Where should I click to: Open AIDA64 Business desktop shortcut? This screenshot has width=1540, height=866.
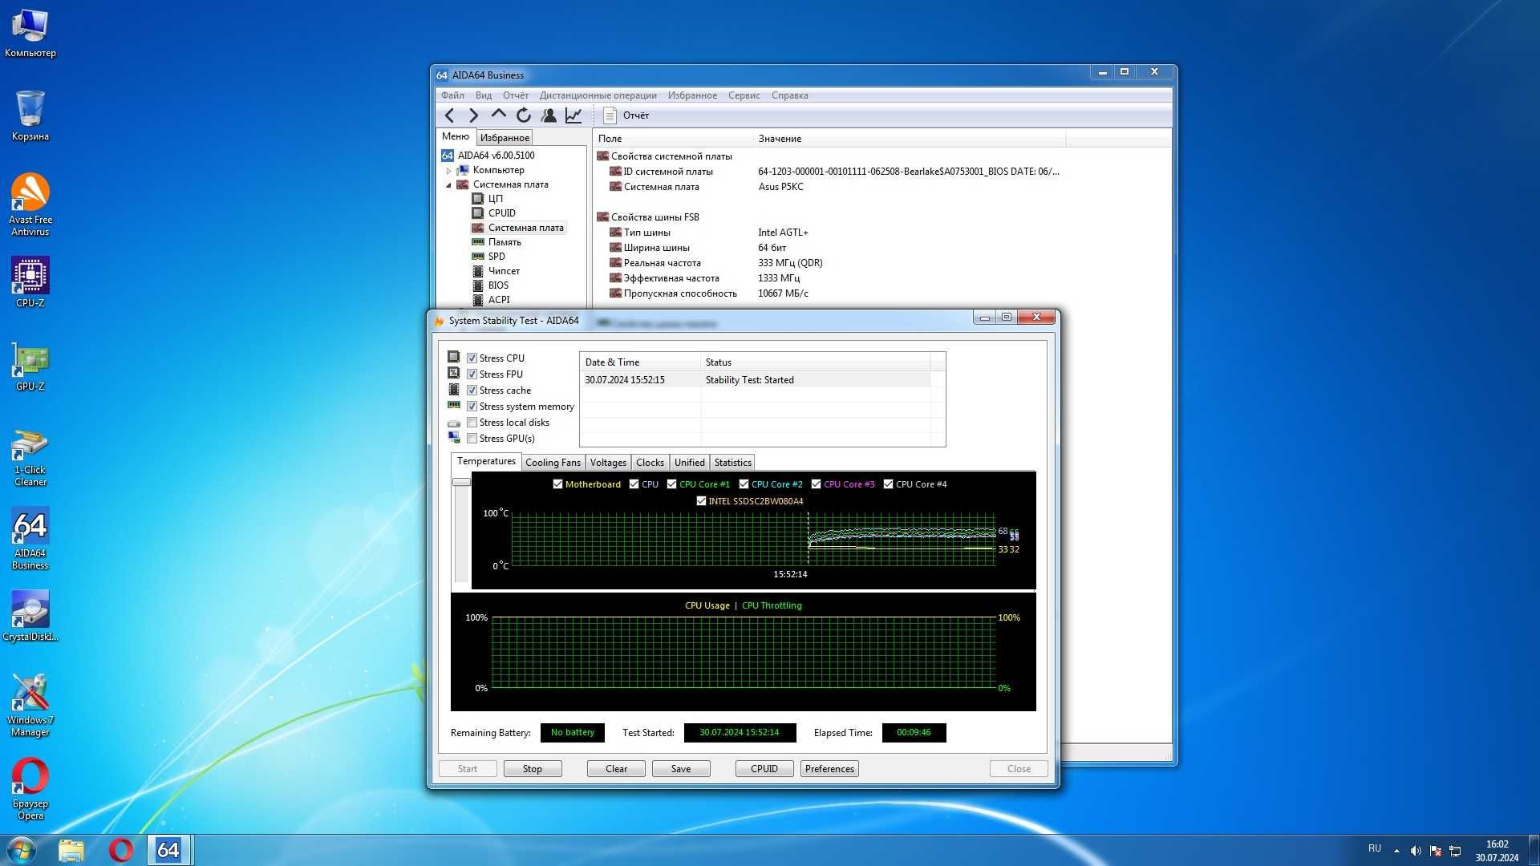30,538
